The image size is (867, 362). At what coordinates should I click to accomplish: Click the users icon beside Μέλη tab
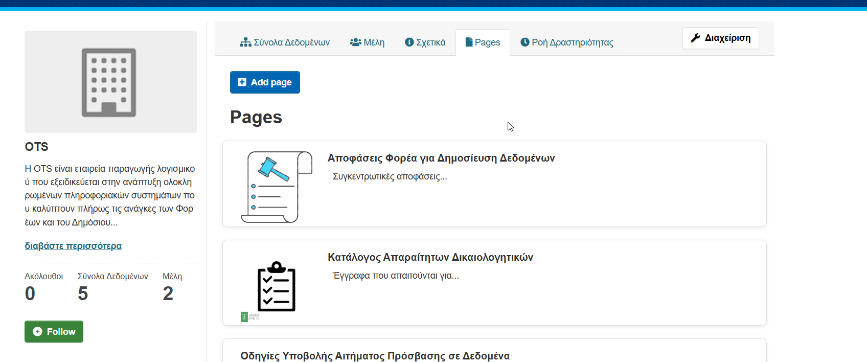click(355, 42)
